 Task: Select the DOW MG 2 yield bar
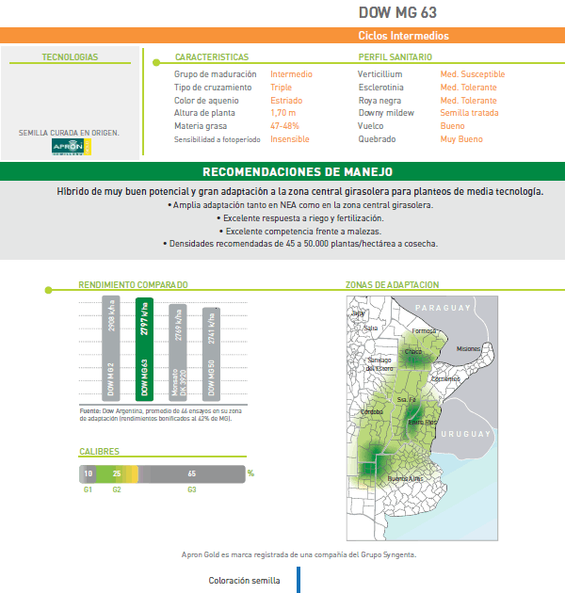click(111, 350)
